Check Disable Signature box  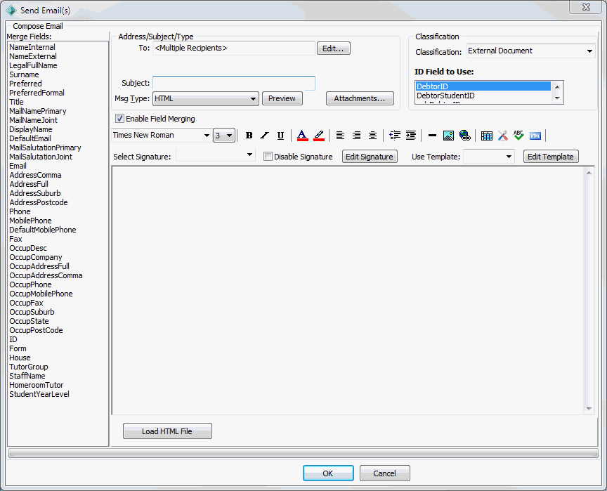coord(268,157)
